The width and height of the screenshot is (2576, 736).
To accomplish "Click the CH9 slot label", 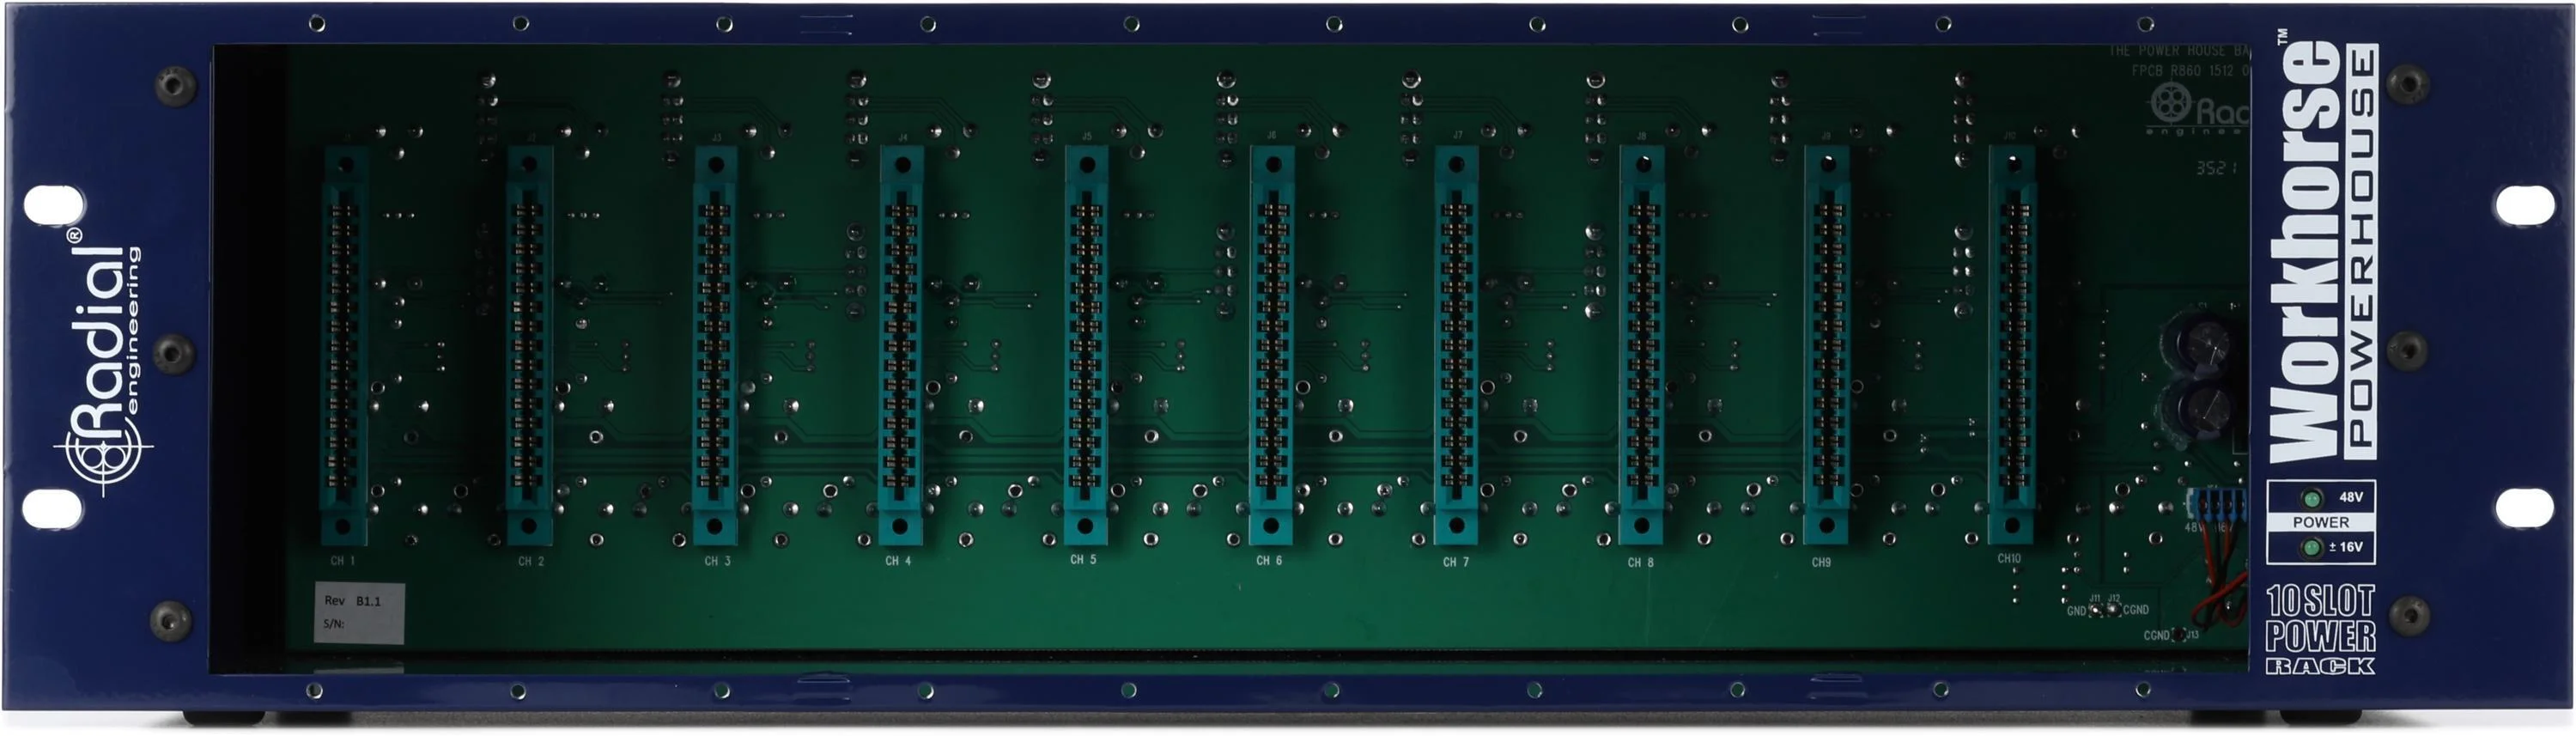I will [1821, 562].
